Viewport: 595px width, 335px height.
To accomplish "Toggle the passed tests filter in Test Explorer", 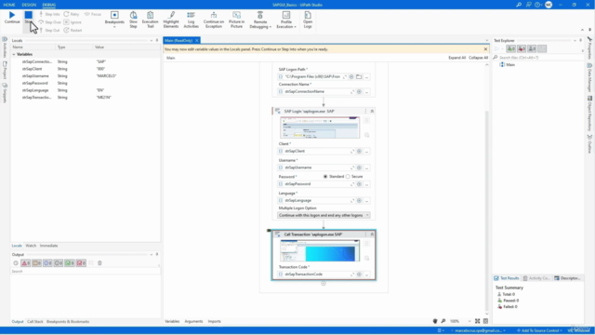I will pyautogui.click(x=511, y=48).
